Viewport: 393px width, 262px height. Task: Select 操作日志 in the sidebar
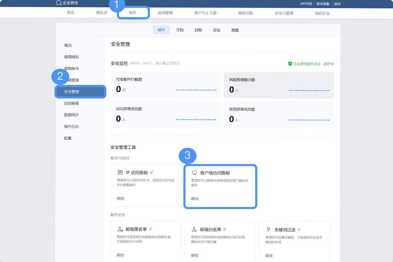[71, 126]
